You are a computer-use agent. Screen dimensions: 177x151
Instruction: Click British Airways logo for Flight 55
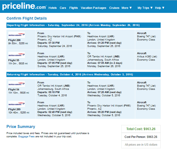pos(17,55)
